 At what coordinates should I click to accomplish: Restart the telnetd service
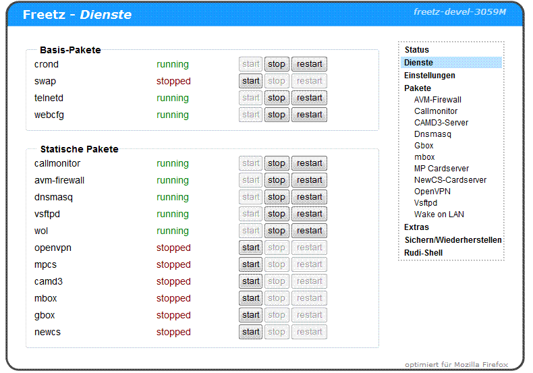tap(309, 98)
